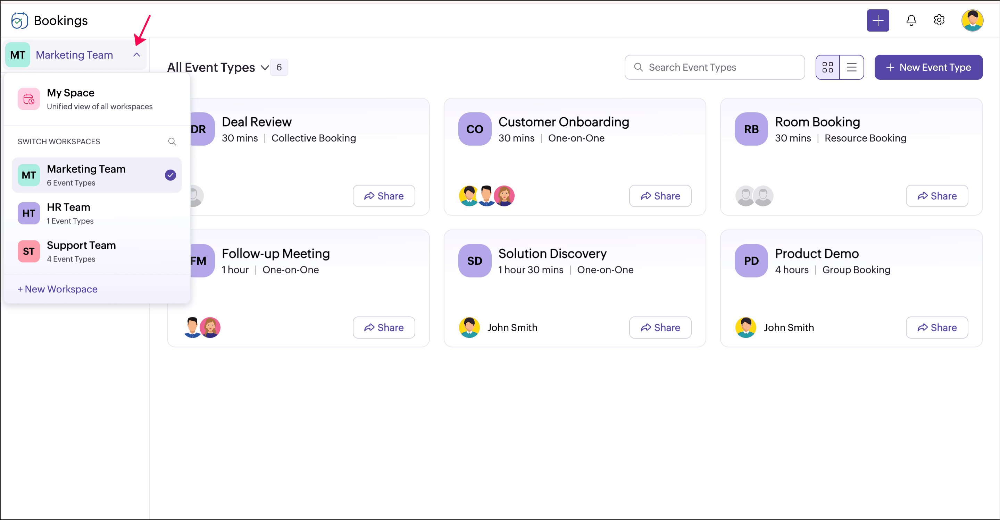The image size is (1000, 520).
Task: Click the purple plus quick-create icon
Action: coord(878,20)
